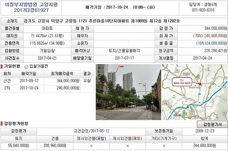
Task: Select claim amount 226,280,421원
Action: pyautogui.click(x=216, y=51)
